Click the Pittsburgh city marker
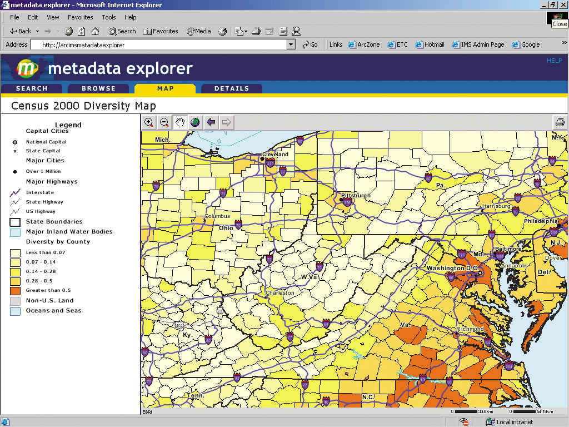 click(x=341, y=200)
